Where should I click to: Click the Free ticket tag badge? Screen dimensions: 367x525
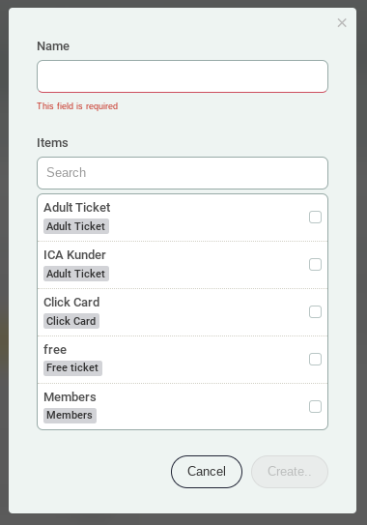point(72,368)
